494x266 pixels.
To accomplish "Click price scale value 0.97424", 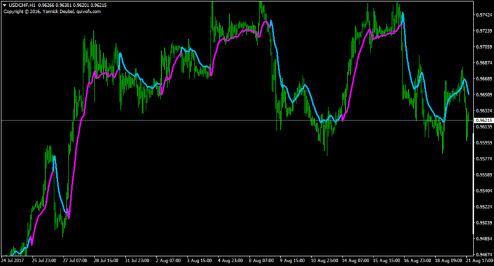I will [x=484, y=15].
